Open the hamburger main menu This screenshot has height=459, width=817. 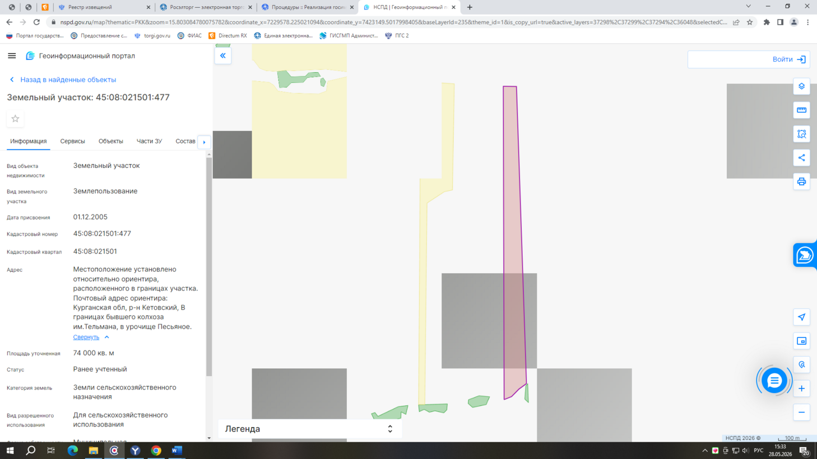(12, 56)
